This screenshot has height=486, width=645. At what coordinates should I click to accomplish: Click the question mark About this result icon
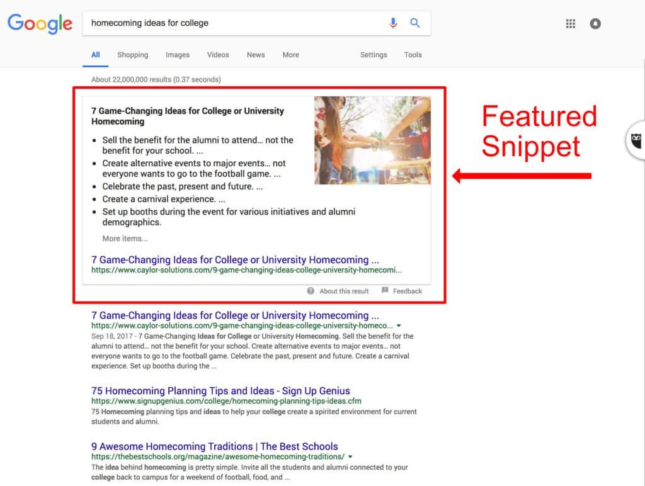click(311, 291)
